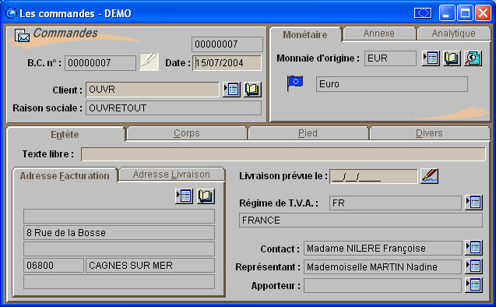
Task: Open currency book icon beside EUR
Action: pyautogui.click(x=452, y=58)
